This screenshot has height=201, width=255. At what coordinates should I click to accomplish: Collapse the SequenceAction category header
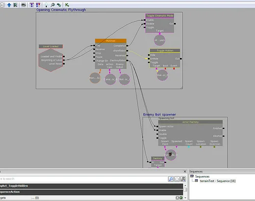[91, 192]
